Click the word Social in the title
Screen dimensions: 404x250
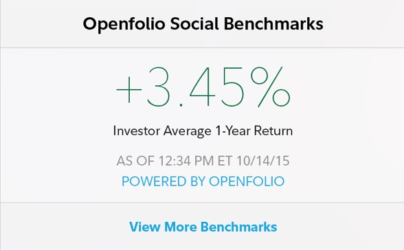tap(194, 24)
